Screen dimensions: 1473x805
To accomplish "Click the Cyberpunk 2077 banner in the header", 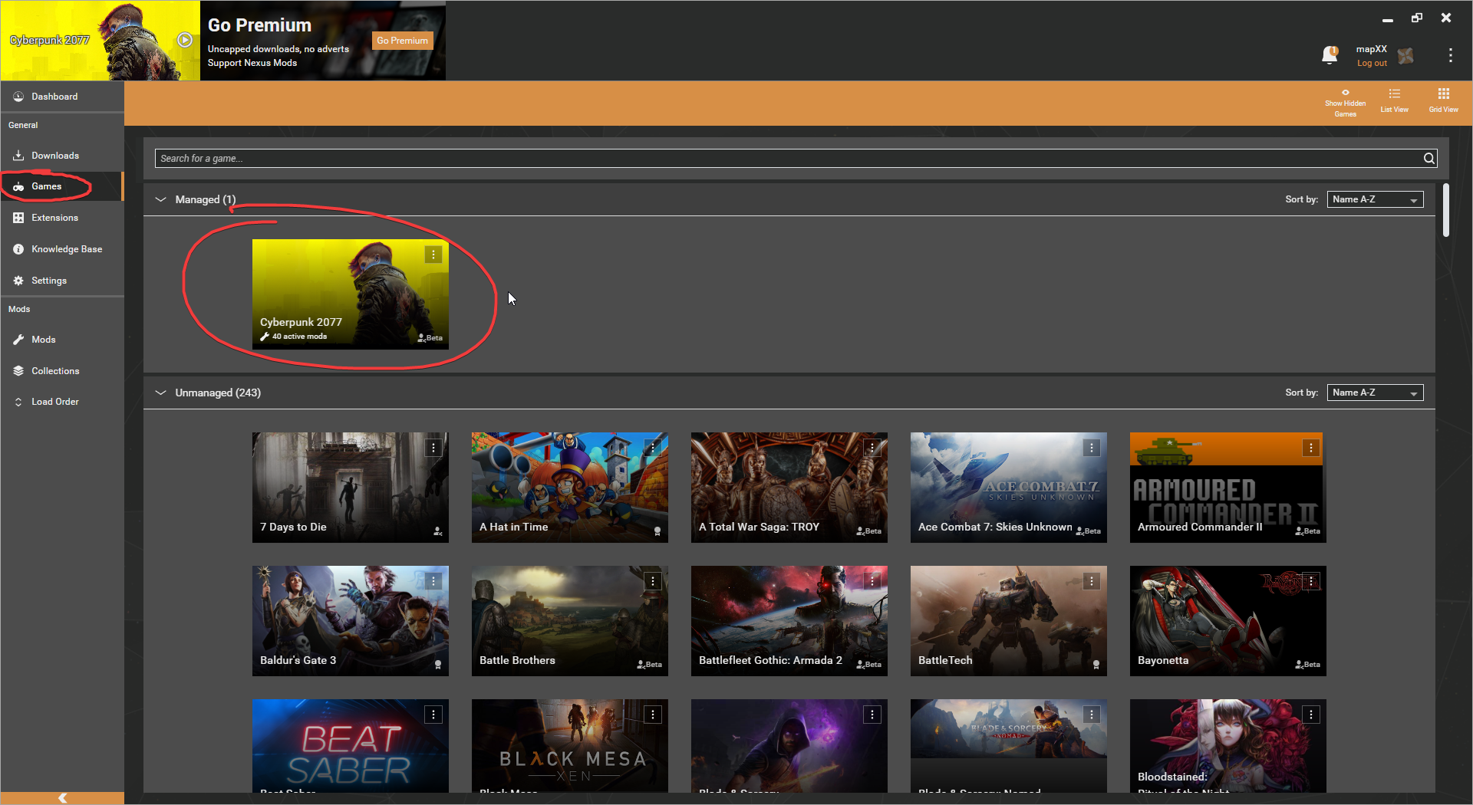I will click(100, 41).
